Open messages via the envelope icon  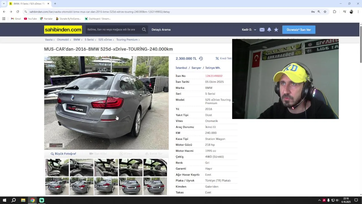(262, 30)
